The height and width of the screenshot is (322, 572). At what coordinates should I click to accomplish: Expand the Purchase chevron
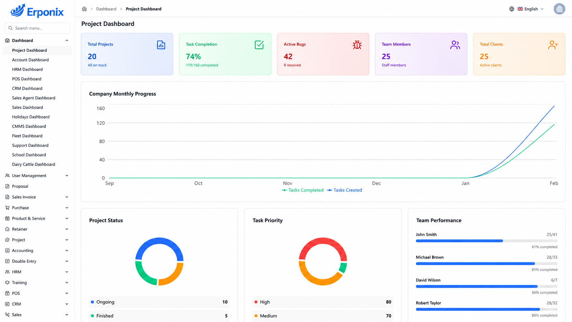(x=67, y=208)
